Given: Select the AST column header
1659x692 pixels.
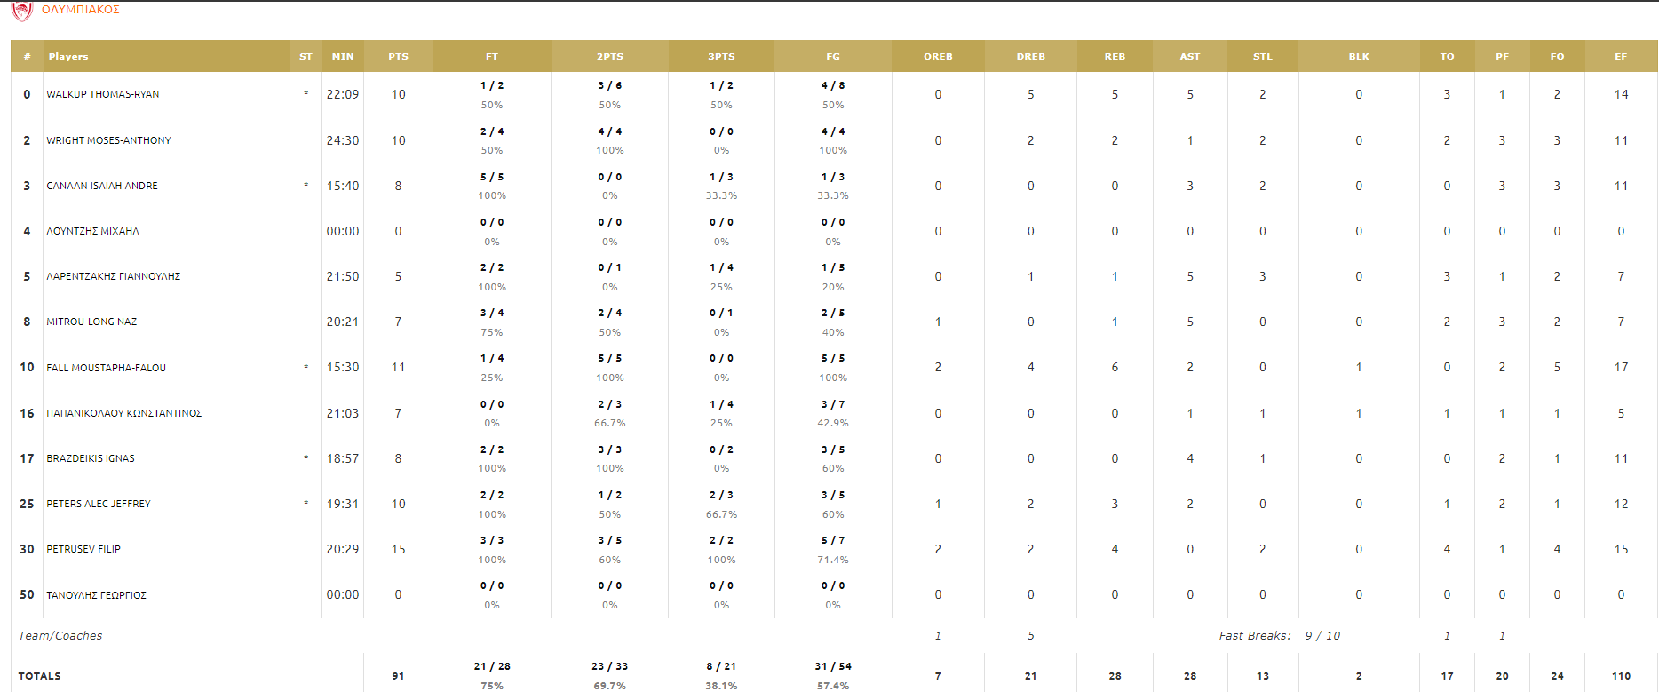Looking at the screenshot, I should point(1190,56).
